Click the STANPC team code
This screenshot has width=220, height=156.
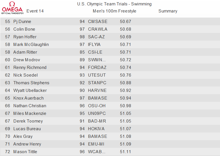point(97,83)
